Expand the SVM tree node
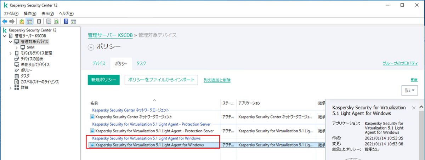This screenshot has width=425, height=160. 17,47
